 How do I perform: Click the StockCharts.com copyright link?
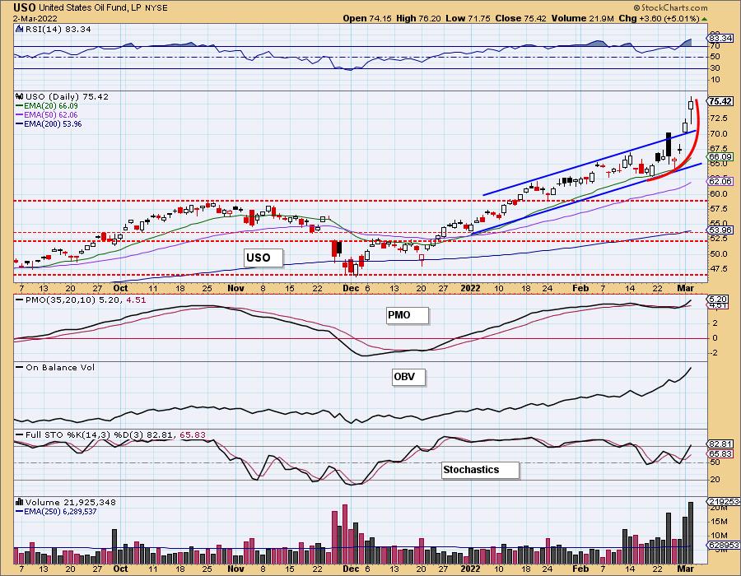670,7
